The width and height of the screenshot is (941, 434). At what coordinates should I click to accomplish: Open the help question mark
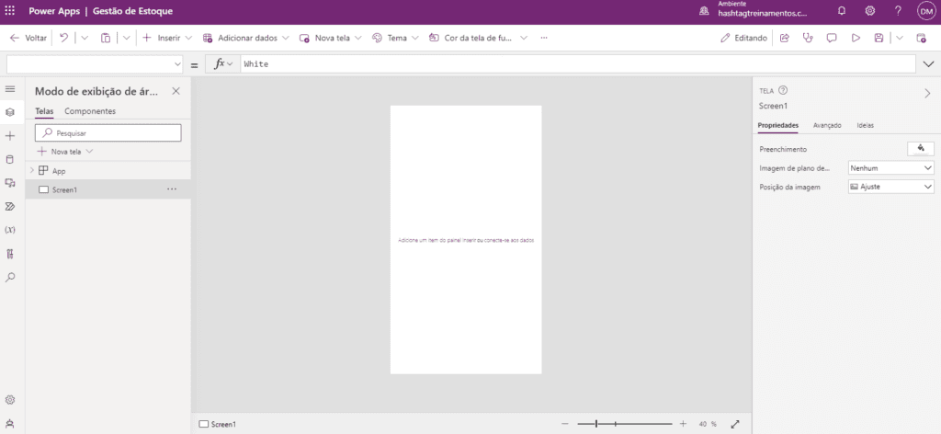tap(898, 11)
